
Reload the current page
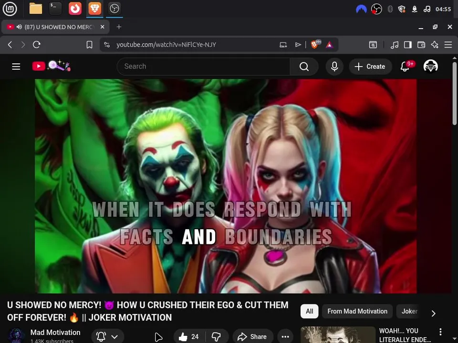point(37,45)
